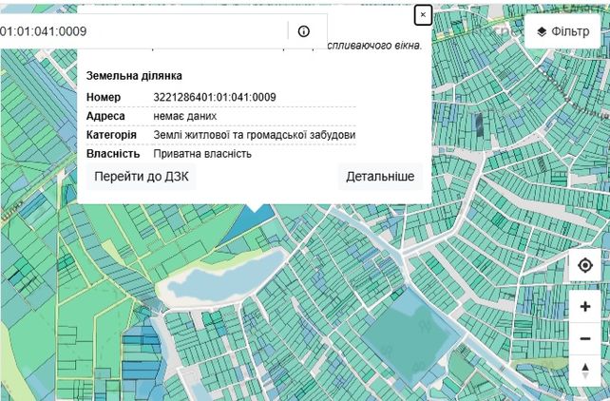Select parcel number 3221286401:01:041:0009 text
The height and width of the screenshot is (401, 610).
point(215,97)
